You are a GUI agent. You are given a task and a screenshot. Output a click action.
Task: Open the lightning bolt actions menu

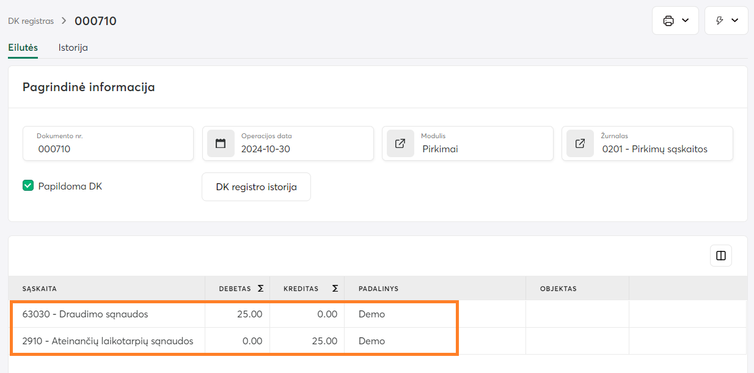pos(720,21)
